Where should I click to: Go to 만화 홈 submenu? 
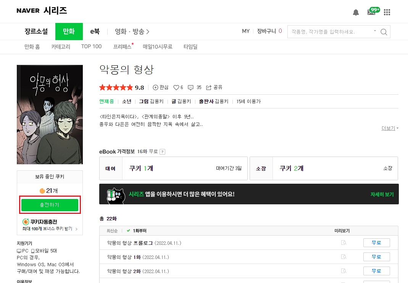tap(32, 47)
